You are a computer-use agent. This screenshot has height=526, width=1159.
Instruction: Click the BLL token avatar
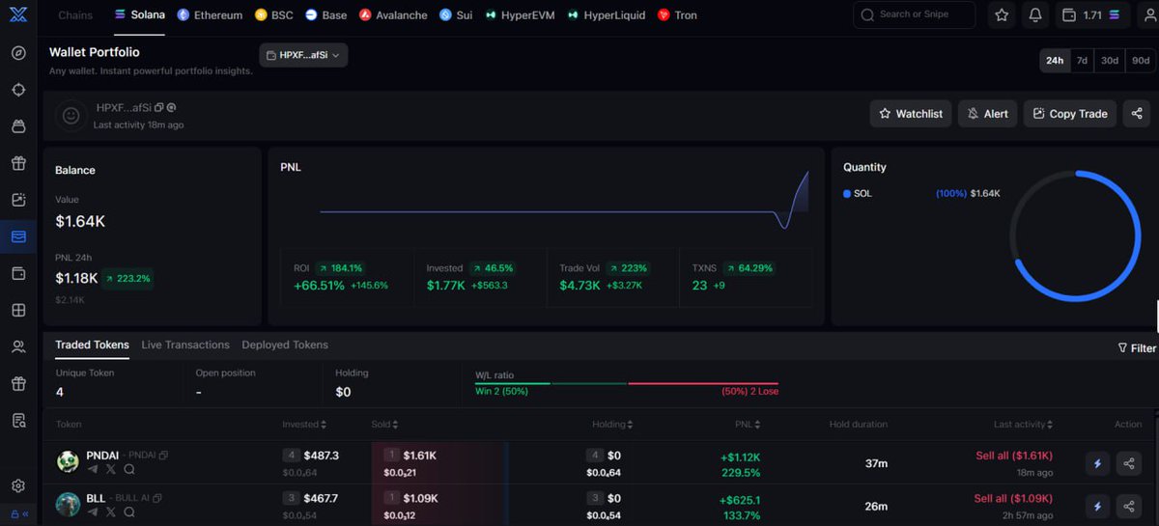(68, 505)
